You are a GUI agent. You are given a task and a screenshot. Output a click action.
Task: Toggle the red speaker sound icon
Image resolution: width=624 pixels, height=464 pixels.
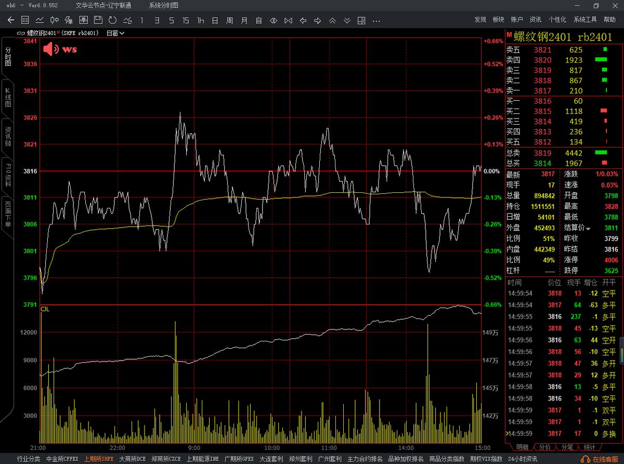[51, 49]
